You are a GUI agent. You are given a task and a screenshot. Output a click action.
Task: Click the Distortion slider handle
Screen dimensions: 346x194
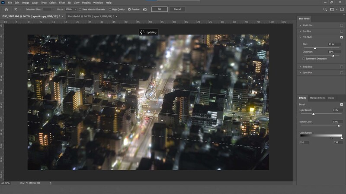333,56
